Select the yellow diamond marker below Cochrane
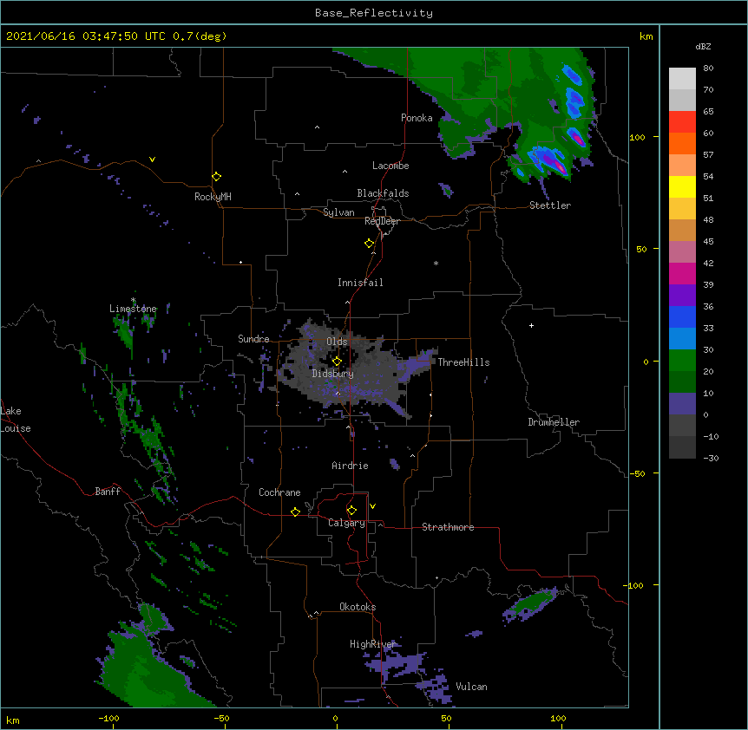 (295, 512)
